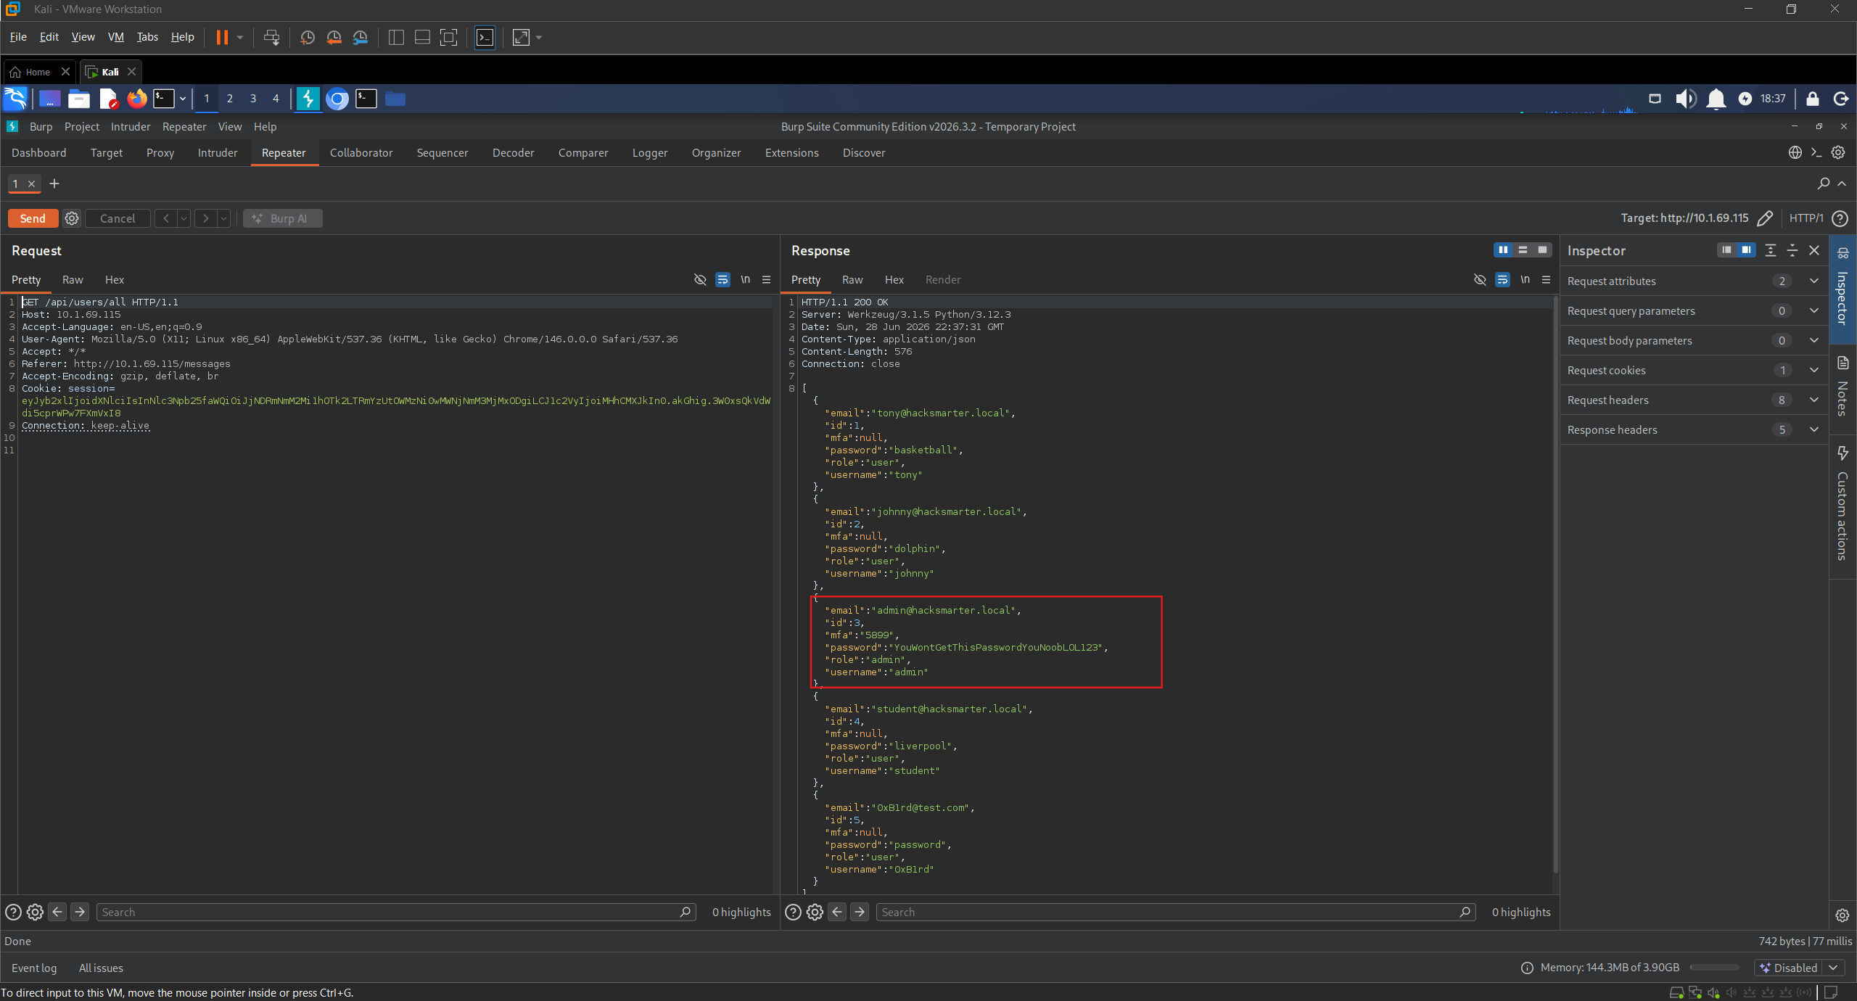
Task: Launch Firefox from Kali panel
Action: (136, 99)
